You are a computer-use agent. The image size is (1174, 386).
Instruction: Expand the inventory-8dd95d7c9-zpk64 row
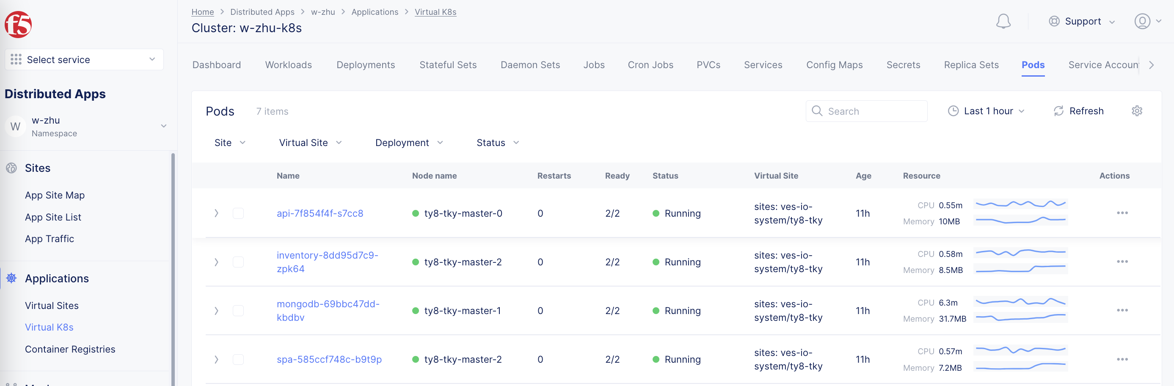point(217,262)
